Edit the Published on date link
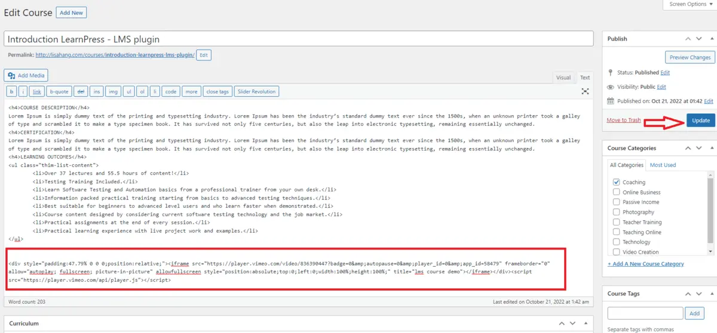 709,101
